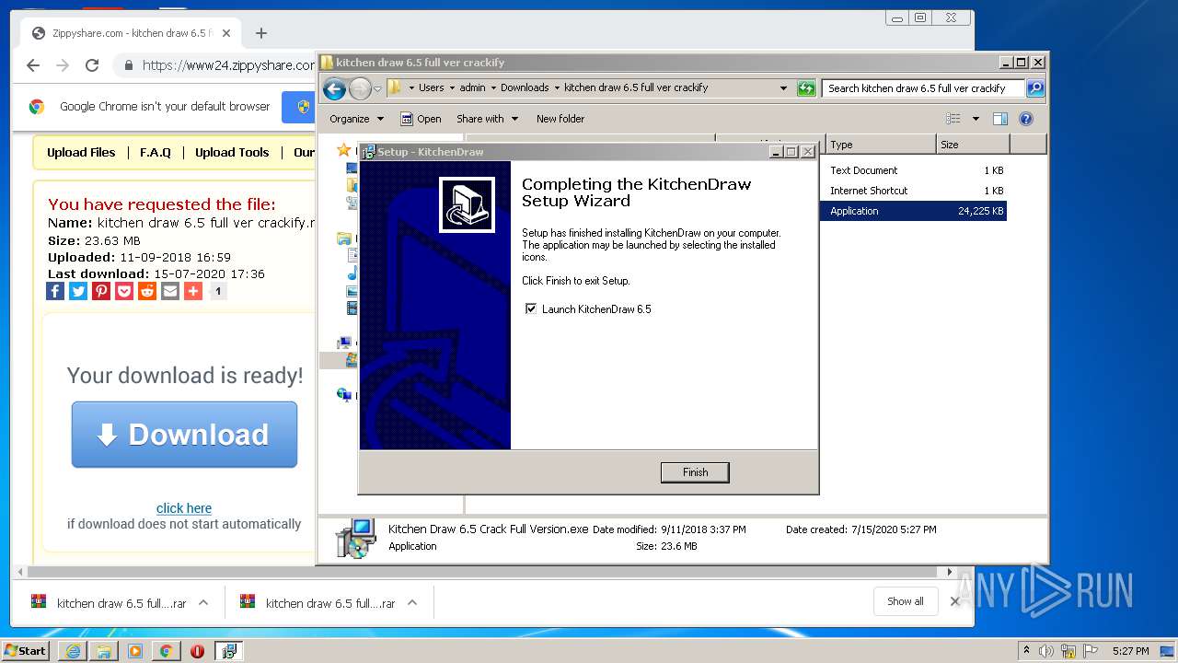Click Users in address breadcrumb
1178x663 pixels.
point(431,87)
